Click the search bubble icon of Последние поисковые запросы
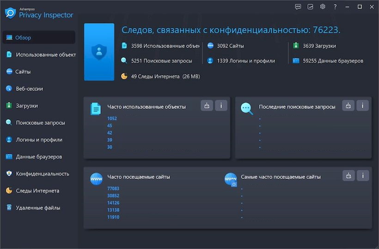The image size is (379, 249). [247, 109]
